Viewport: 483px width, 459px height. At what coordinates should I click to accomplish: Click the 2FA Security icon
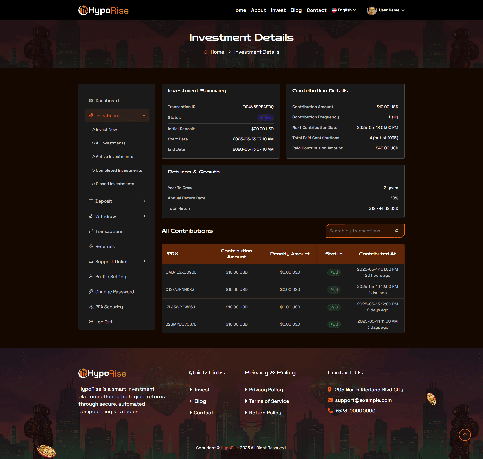point(91,307)
